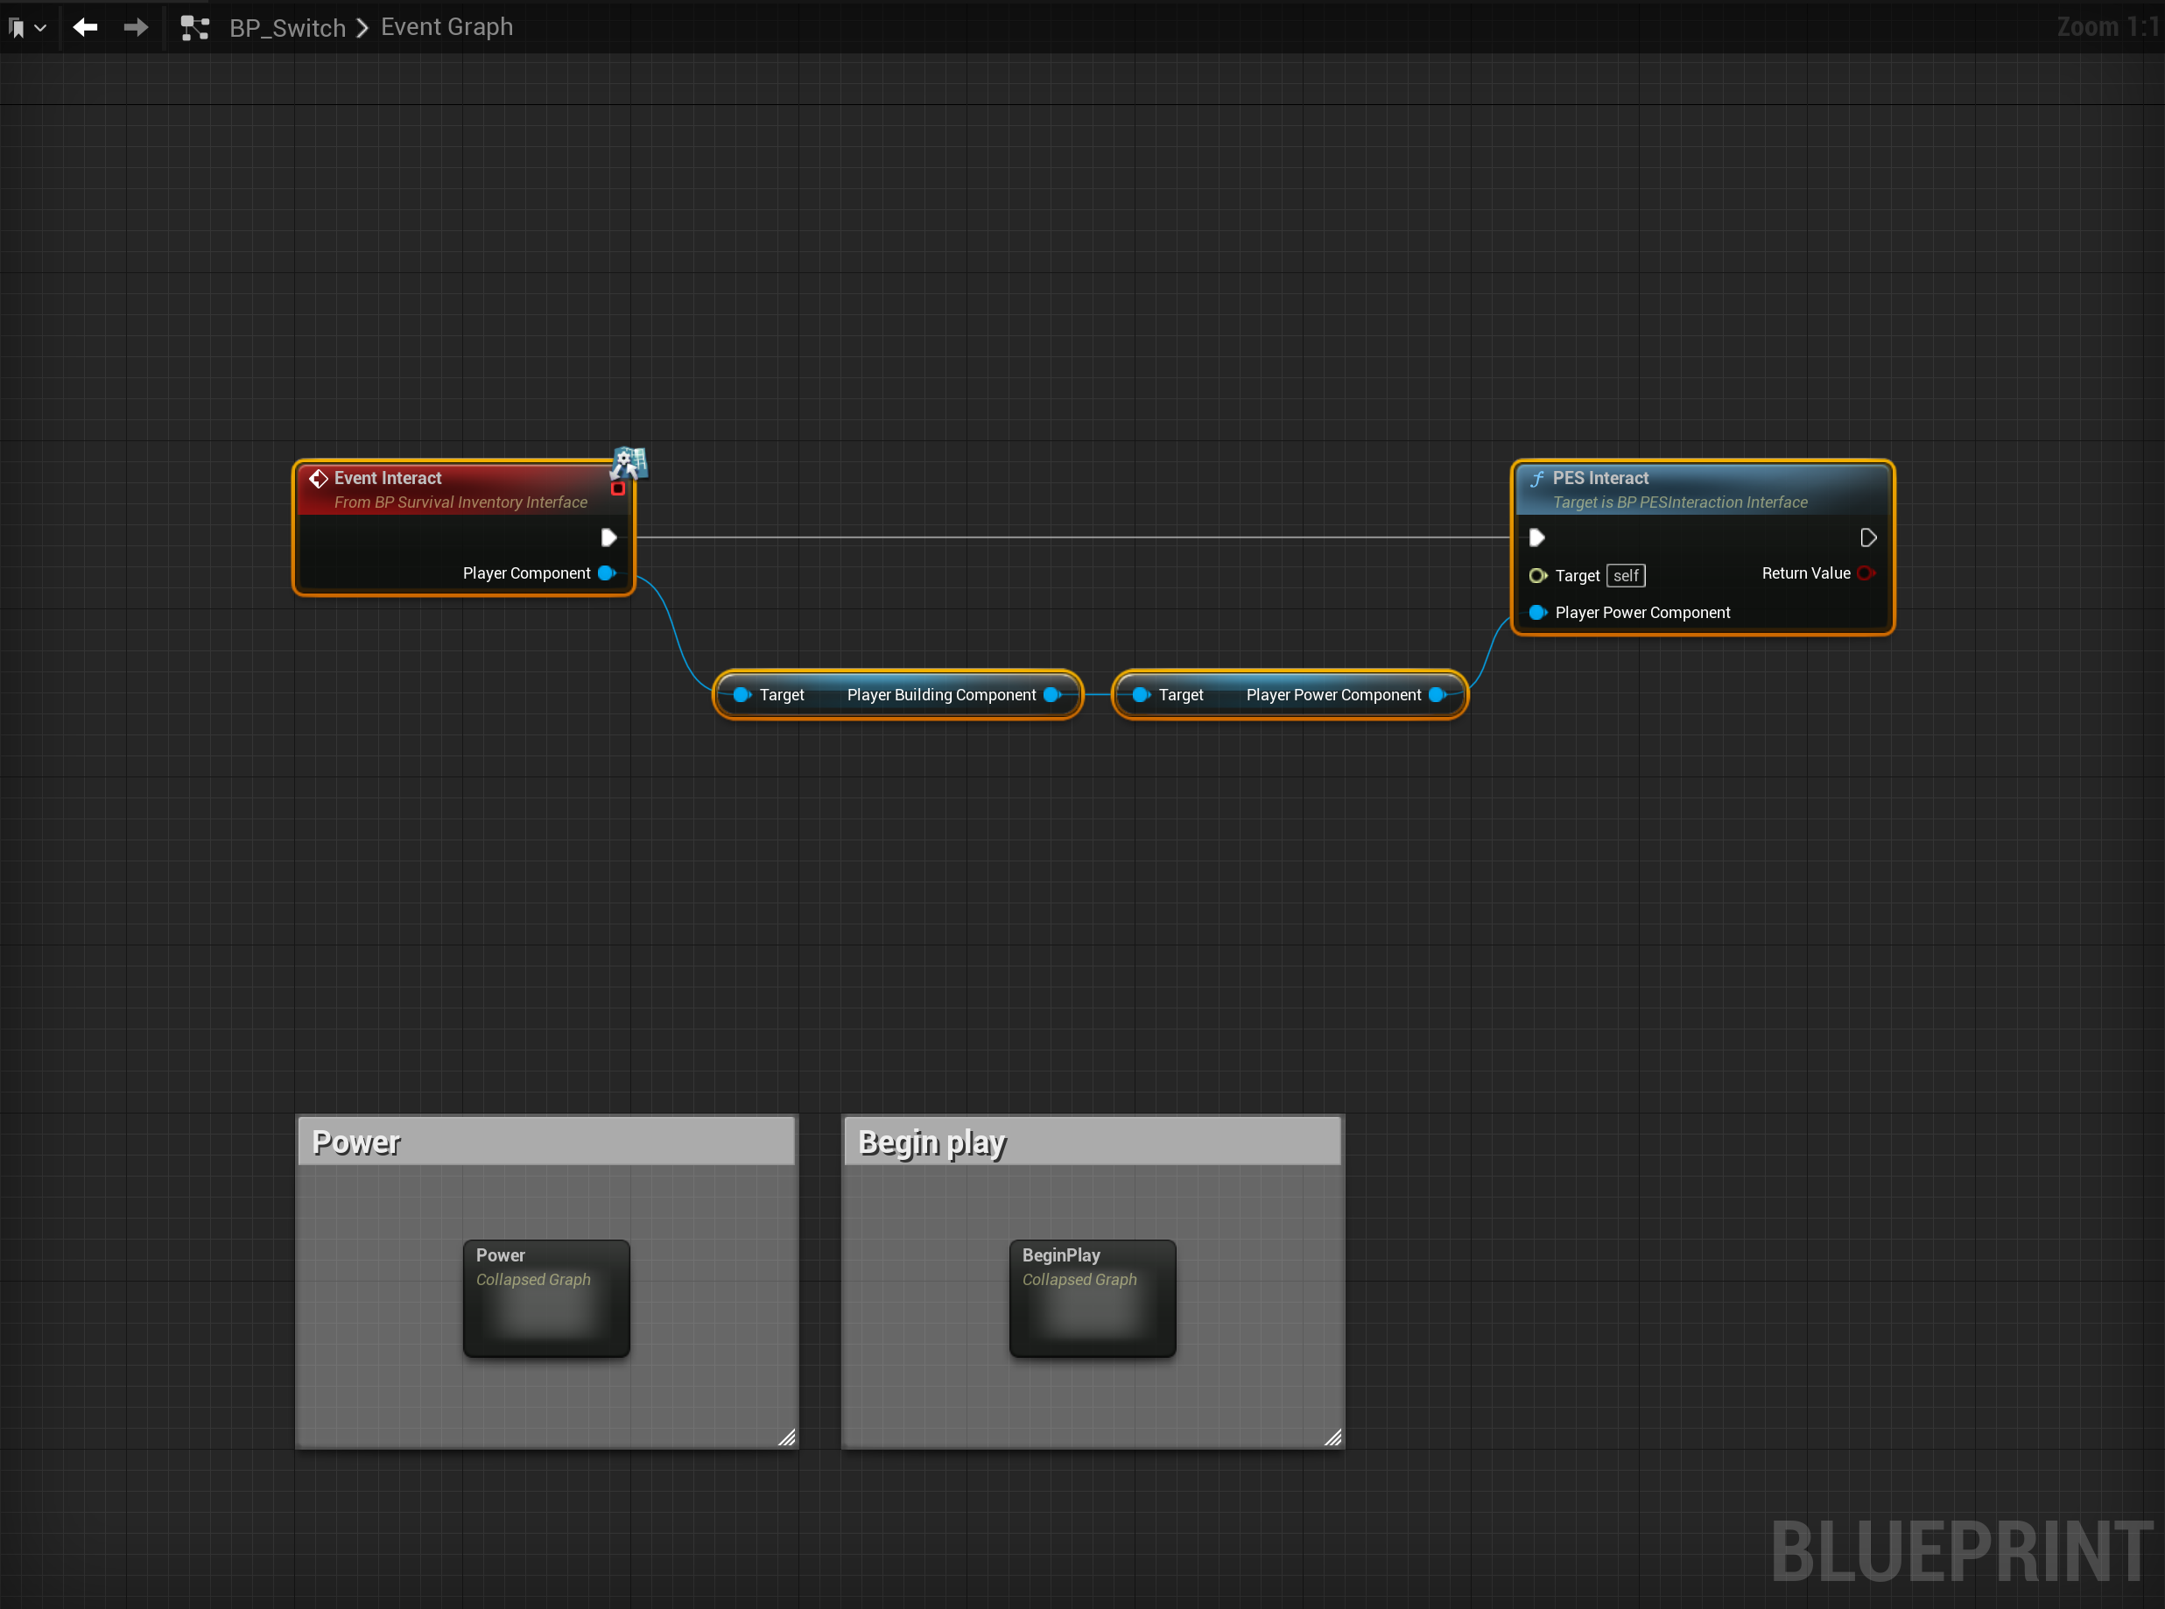Select the Power collapsed graph node
2165x1609 pixels.
[545, 1298]
